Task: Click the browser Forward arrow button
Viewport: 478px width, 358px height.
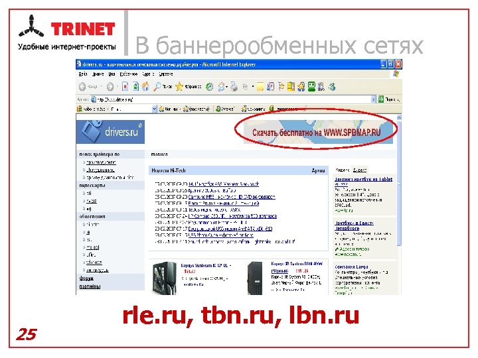Action: coord(110,87)
